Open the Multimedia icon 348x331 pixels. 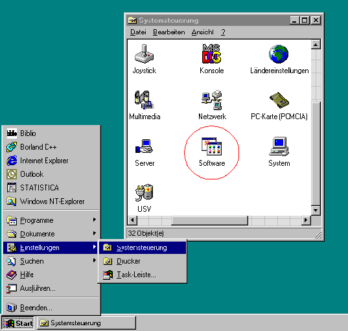pyautogui.click(x=144, y=100)
